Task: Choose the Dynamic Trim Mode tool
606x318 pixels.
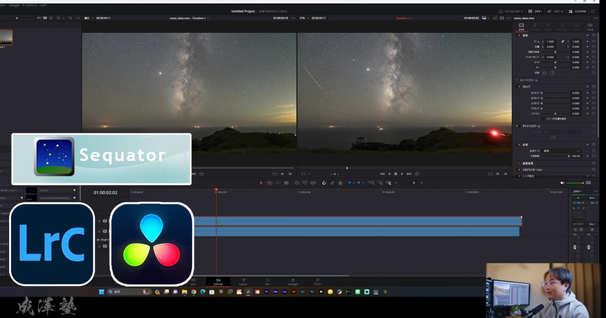Action: click(278, 183)
